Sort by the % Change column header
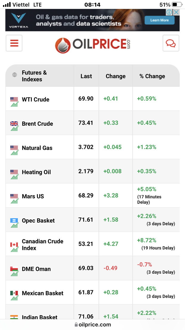This screenshot has height=330, width=185. point(152,76)
